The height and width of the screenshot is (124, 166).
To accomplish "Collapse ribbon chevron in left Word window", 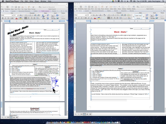I will click(x=64, y=11).
